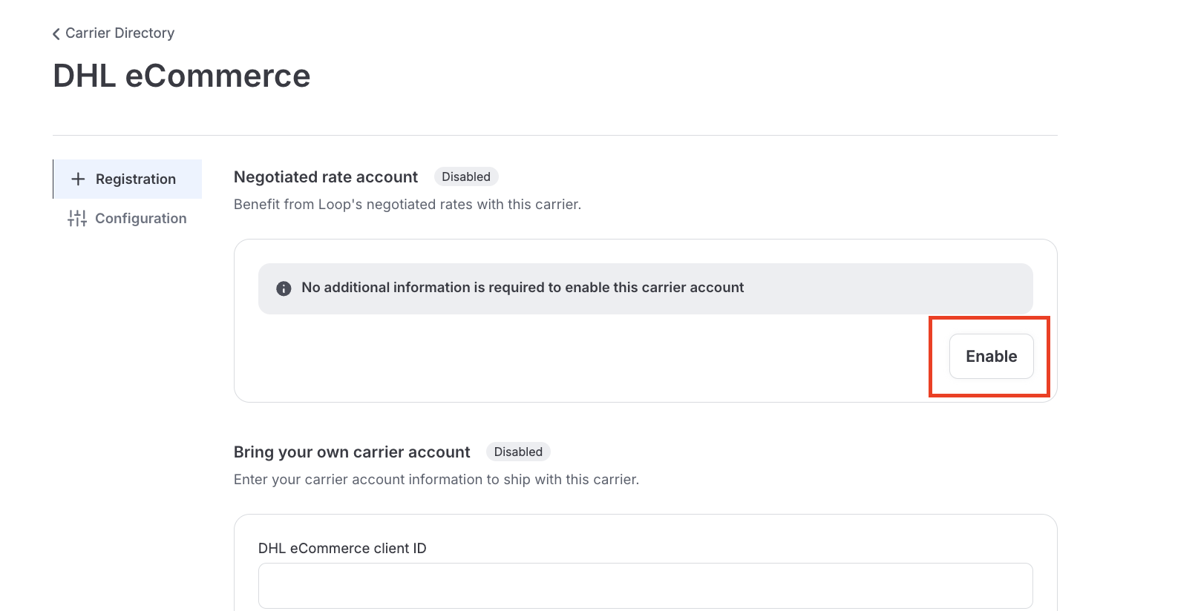The height and width of the screenshot is (611, 1198).
Task: Click the horizontal divider below the page title
Action: point(555,136)
